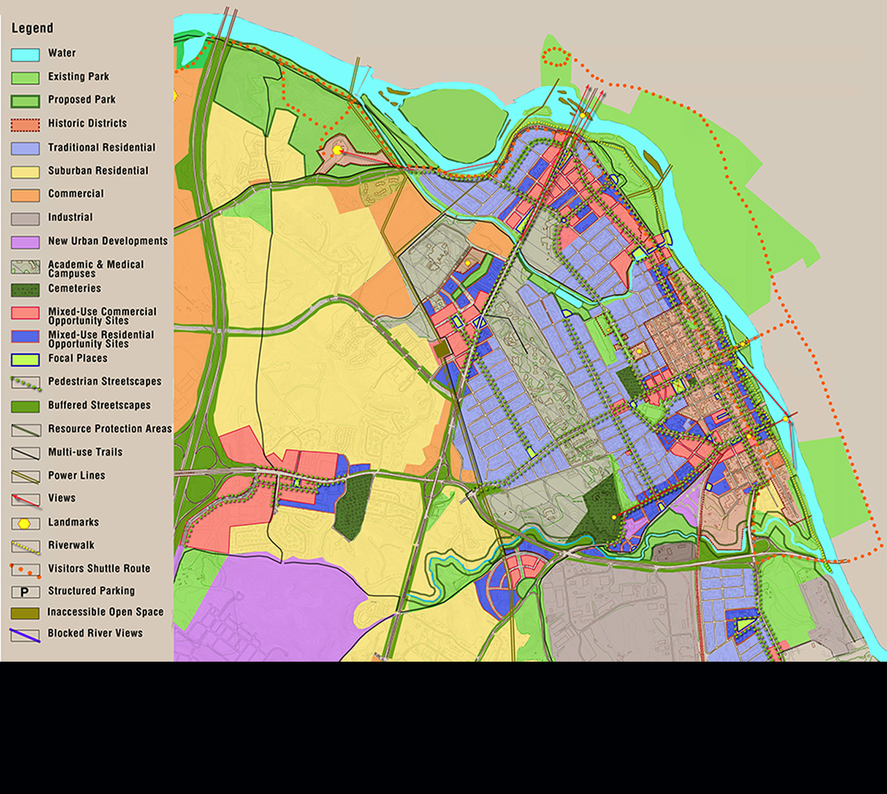Select the Visitors Shuttle Route symbol
Viewport: 887px width, 794px height.
(x=25, y=570)
